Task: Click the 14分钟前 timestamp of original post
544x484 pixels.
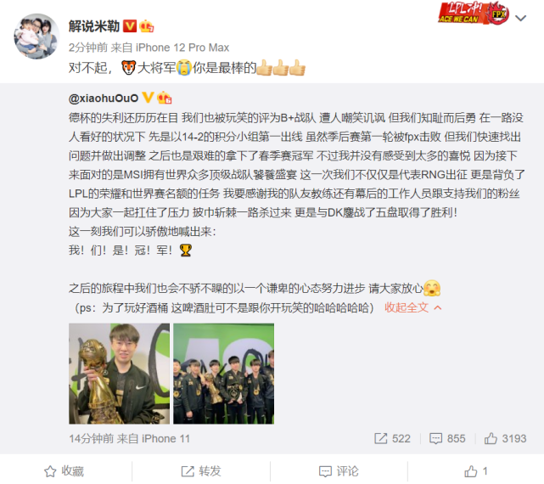Action: click(x=92, y=438)
